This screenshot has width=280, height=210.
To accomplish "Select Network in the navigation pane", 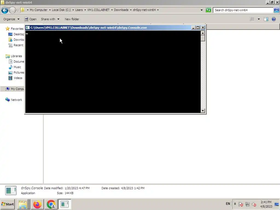I will click(14, 100).
